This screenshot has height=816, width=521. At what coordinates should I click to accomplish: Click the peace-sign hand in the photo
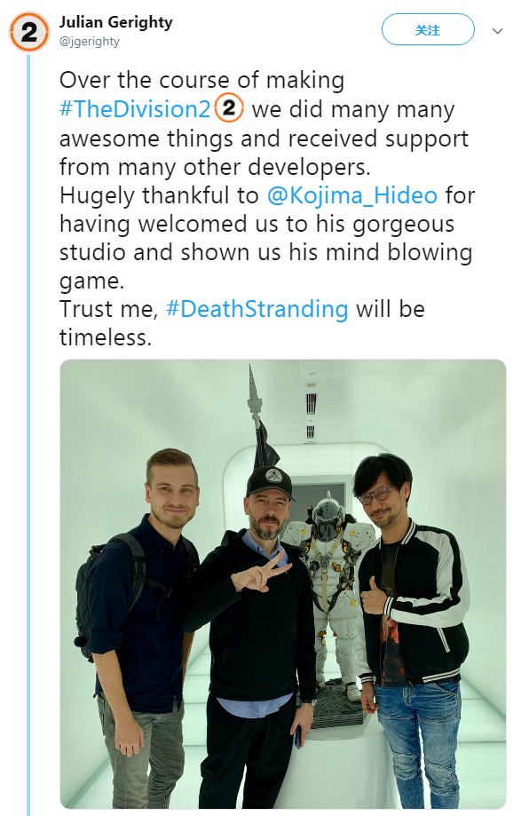[x=260, y=572]
